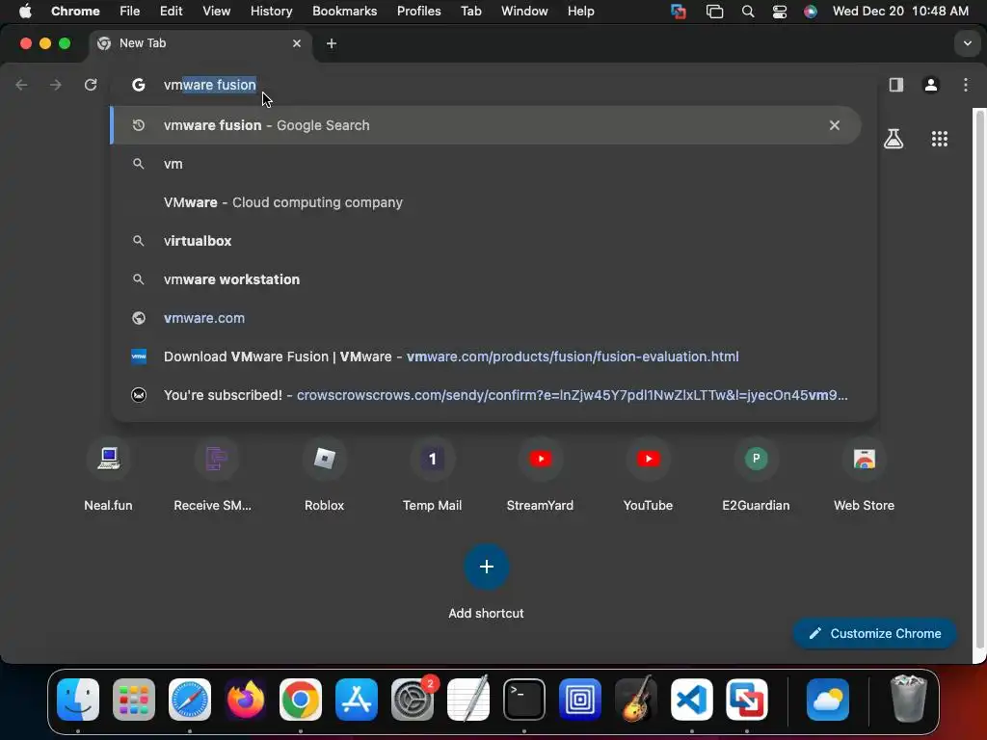Remove the vmware fusion suggestion with X
The image size is (987, 740).
834,125
